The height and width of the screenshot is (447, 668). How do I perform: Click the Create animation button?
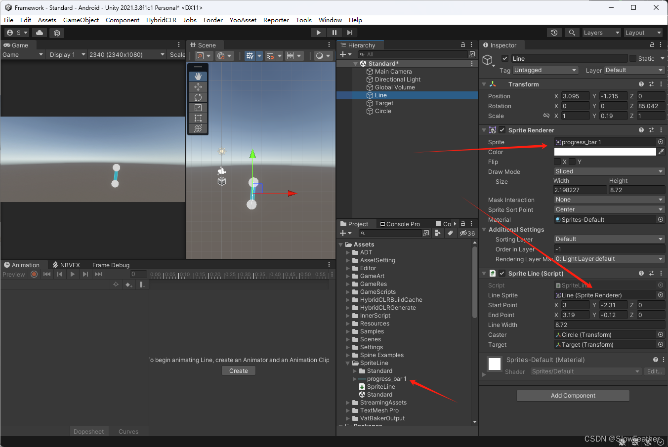239,371
